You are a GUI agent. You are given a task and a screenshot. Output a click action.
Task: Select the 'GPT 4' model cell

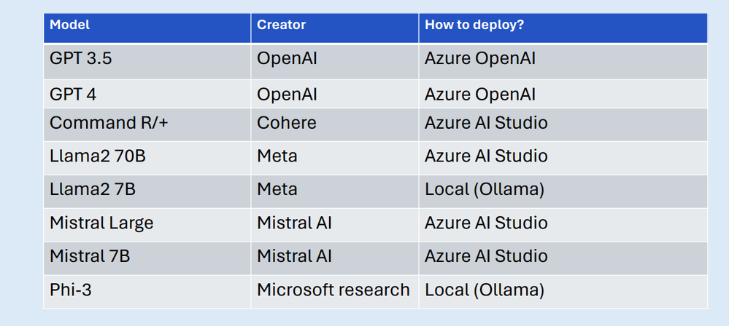pyautogui.click(x=147, y=94)
